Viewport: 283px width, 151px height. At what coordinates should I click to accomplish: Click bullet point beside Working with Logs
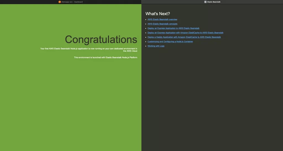(146, 46)
